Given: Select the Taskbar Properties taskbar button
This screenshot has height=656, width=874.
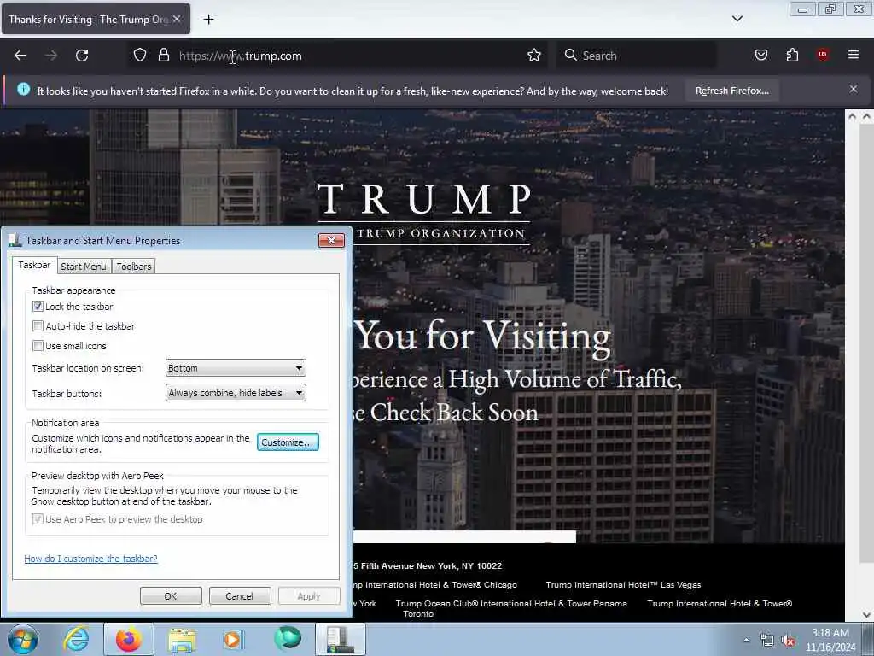Looking at the screenshot, I should (x=341, y=639).
